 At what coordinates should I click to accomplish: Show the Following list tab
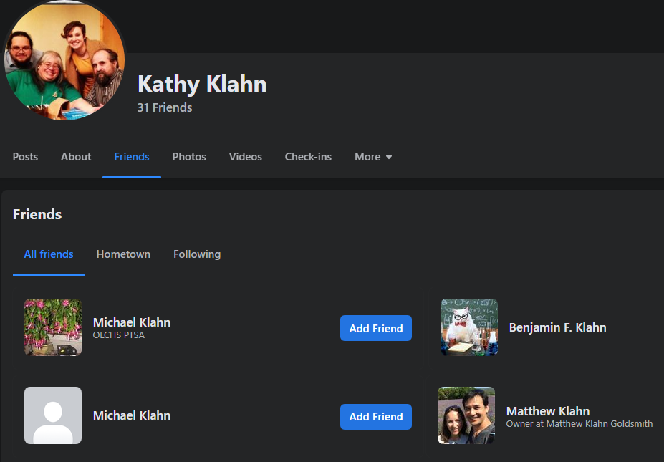coord(197,254)
